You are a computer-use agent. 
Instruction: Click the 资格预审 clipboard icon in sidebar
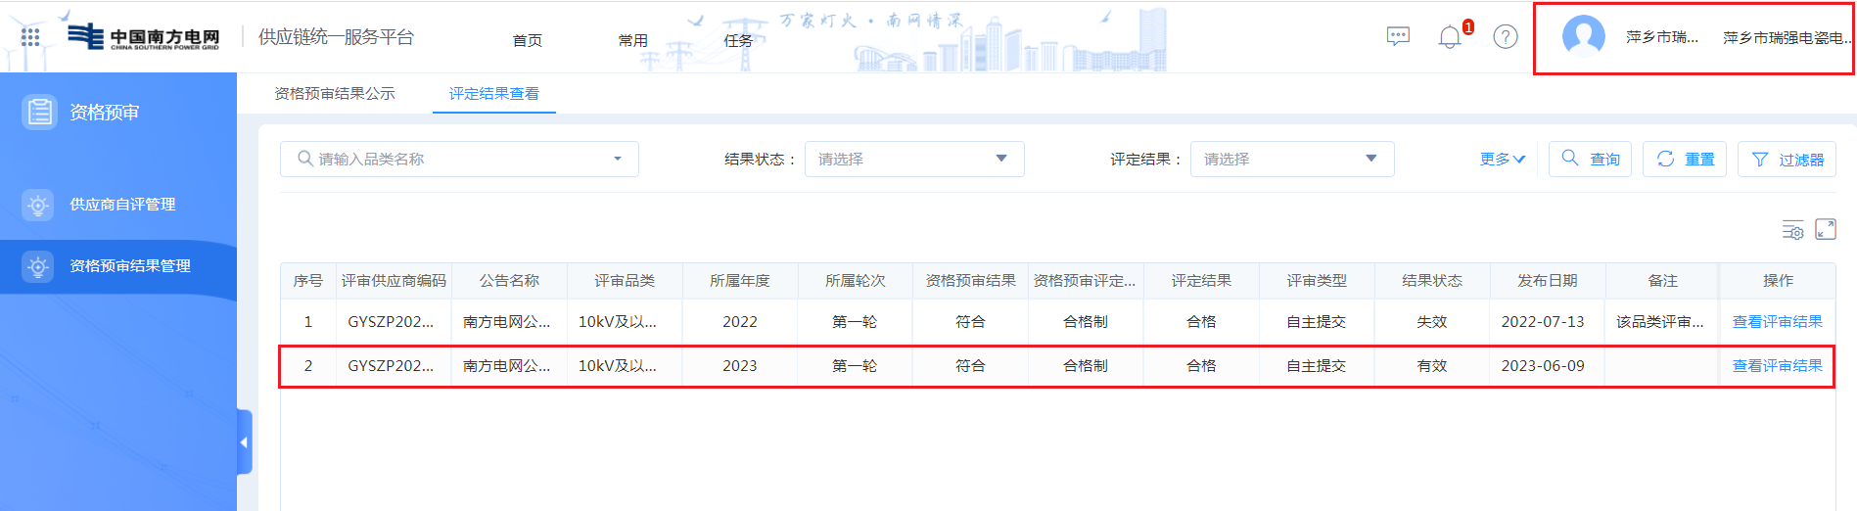(x=39, y=113)
